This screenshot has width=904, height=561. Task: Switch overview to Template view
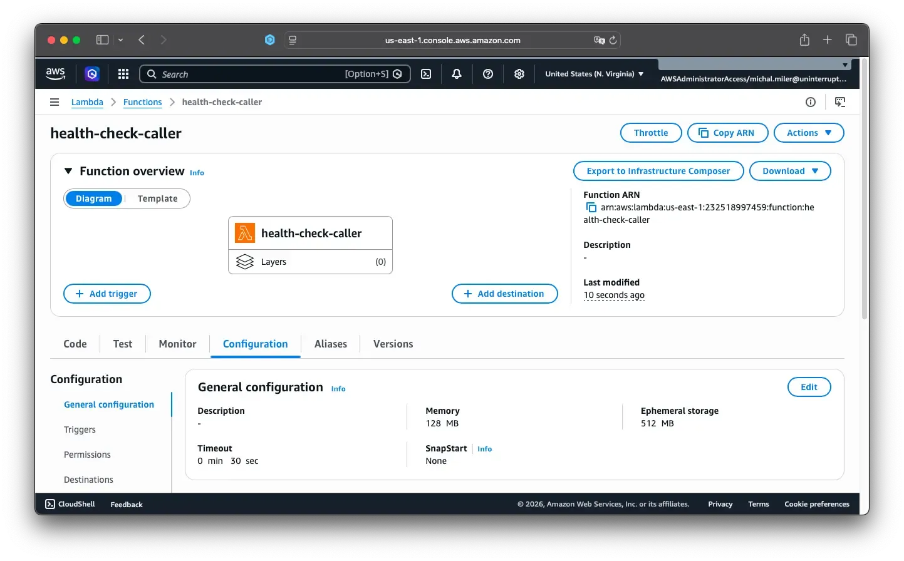158,198
